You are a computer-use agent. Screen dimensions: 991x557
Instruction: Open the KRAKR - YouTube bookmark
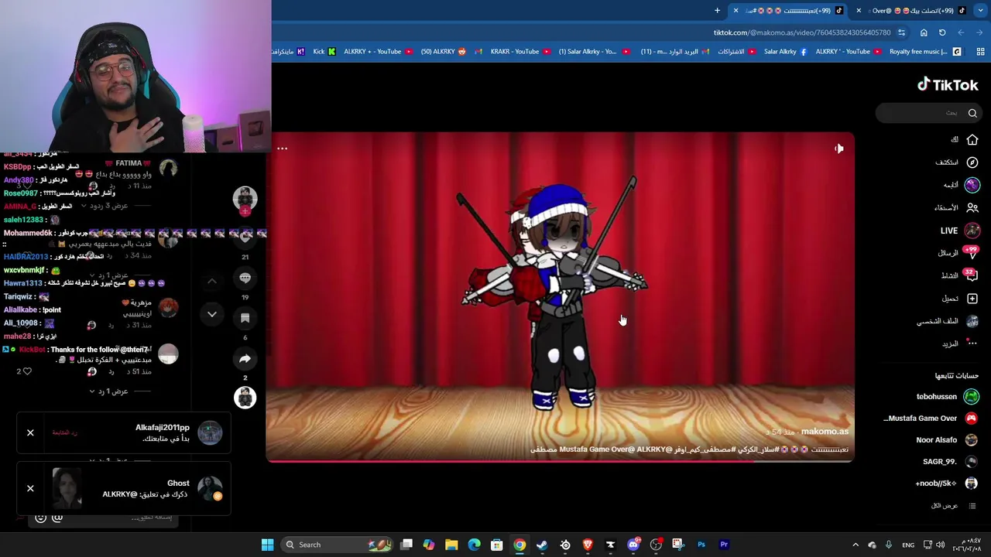pyautogui.click(x=520, y=52)
